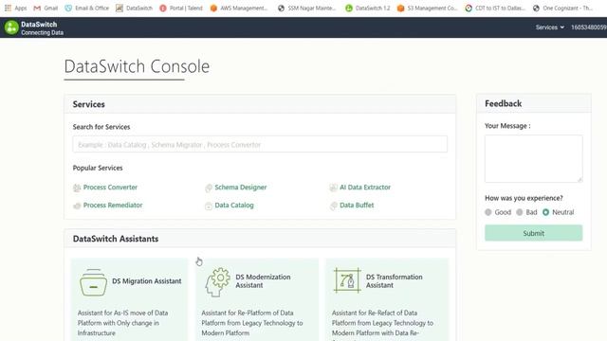Submit the feedback form
607x341 pixels.
point(533,233)
